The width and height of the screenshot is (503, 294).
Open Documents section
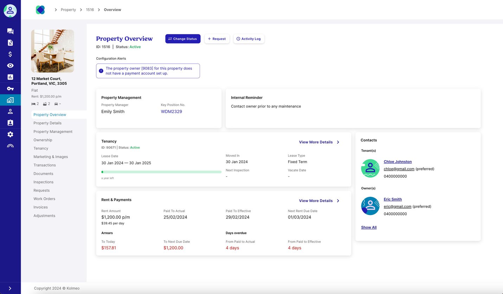pyautogui.click(x=43, y=174)
